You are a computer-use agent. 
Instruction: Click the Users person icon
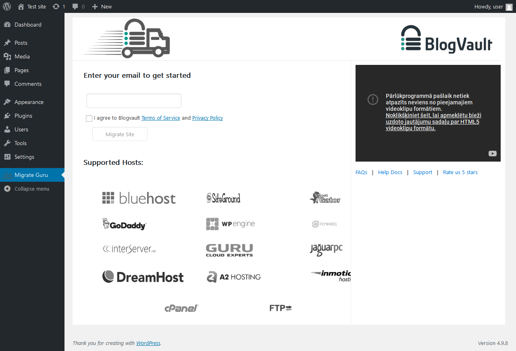point(7,129)
